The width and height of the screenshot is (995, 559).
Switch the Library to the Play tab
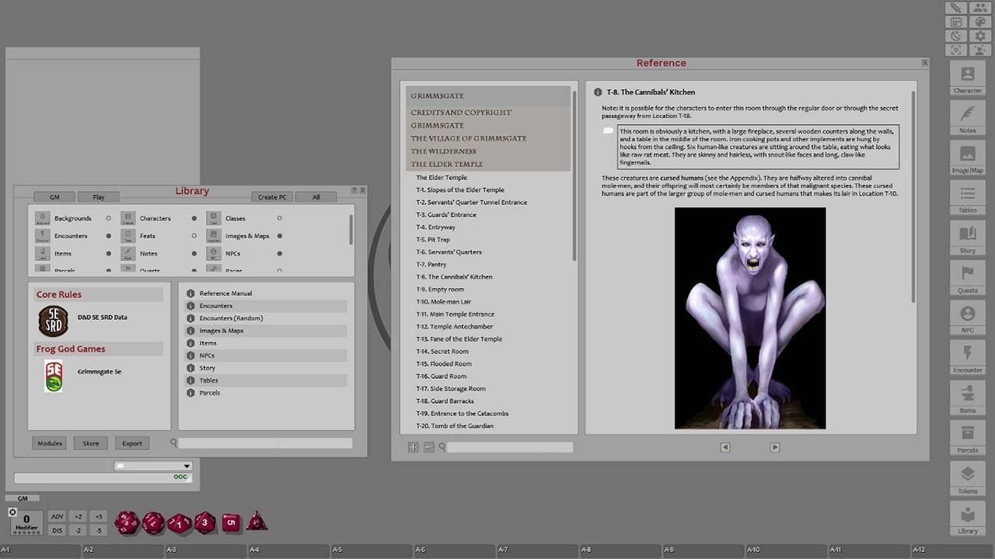98,196
